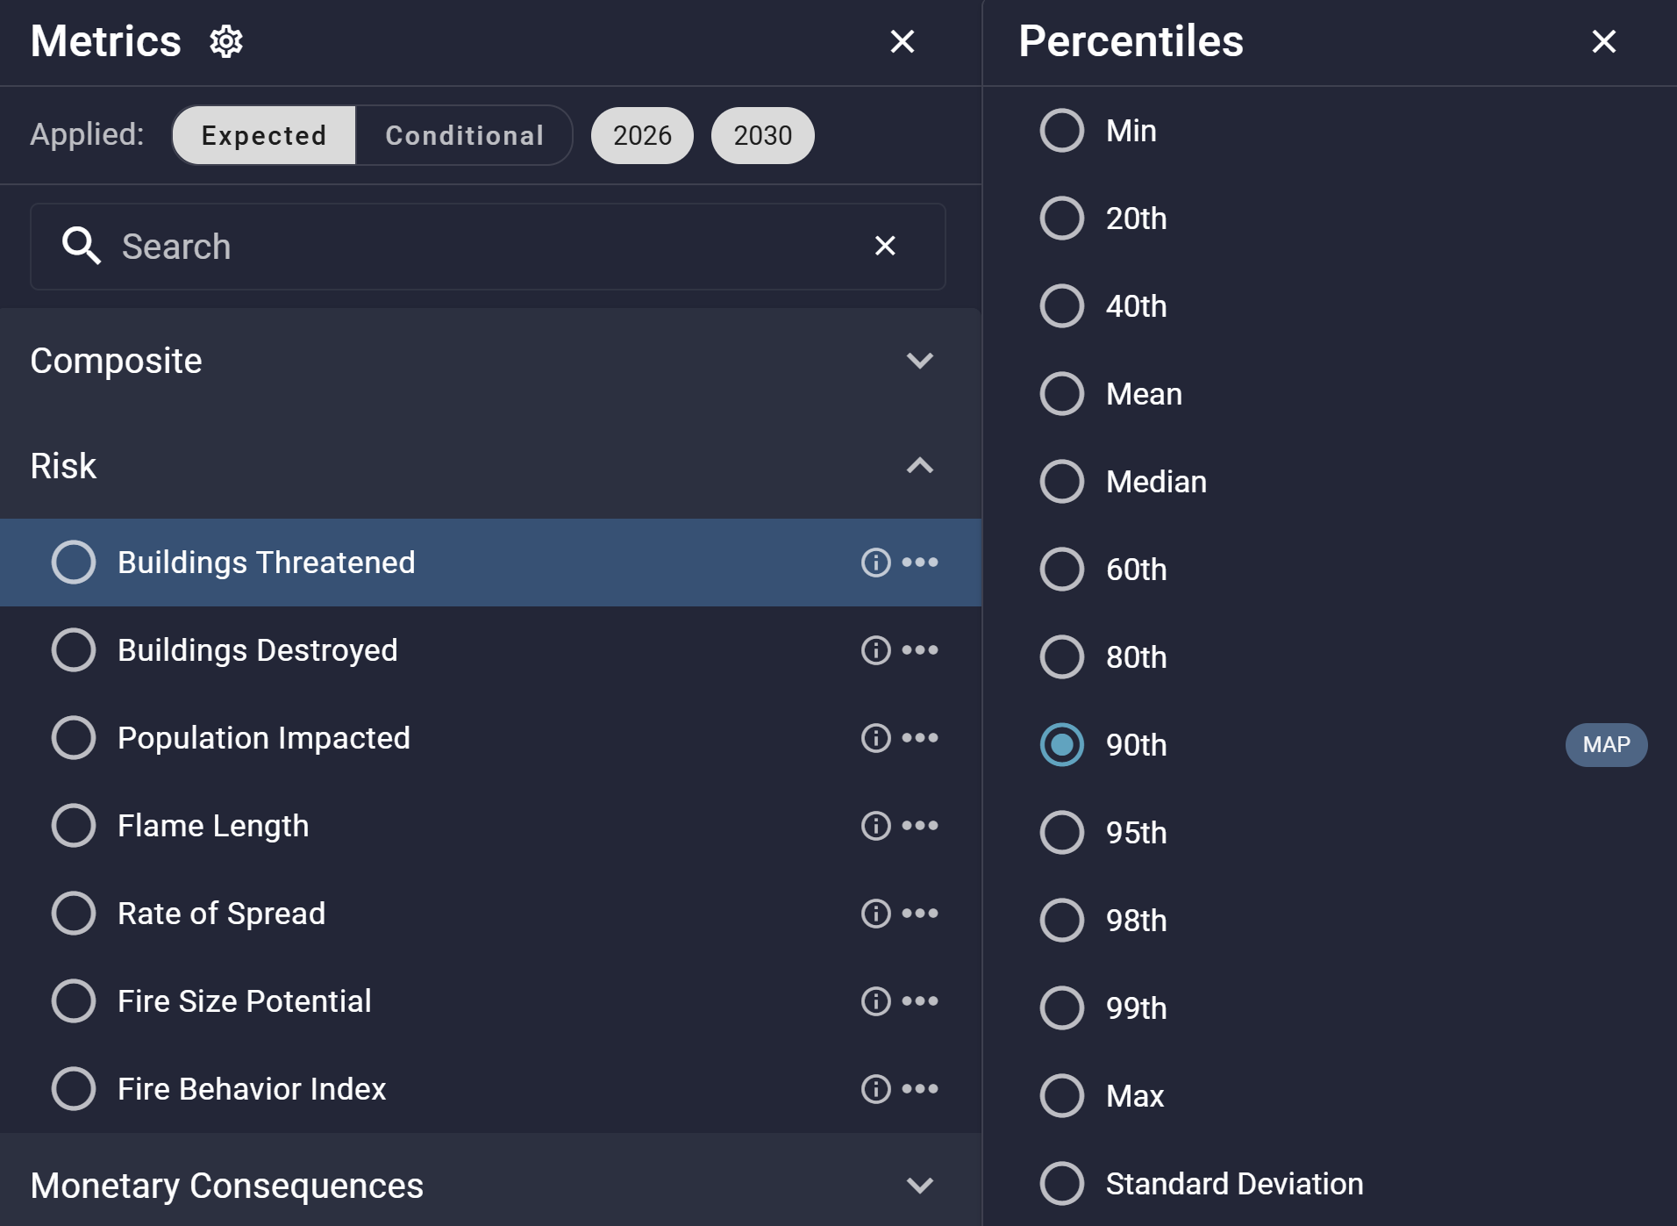Choose the 95th percentile radio
The height and width of the screenshot is (1226, 1677).
(1062, 833)
